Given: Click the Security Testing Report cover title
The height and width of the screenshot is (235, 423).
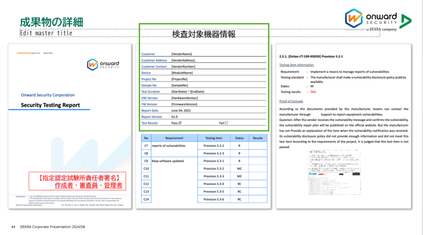Looking at the screenshot, I should point(51,105).
